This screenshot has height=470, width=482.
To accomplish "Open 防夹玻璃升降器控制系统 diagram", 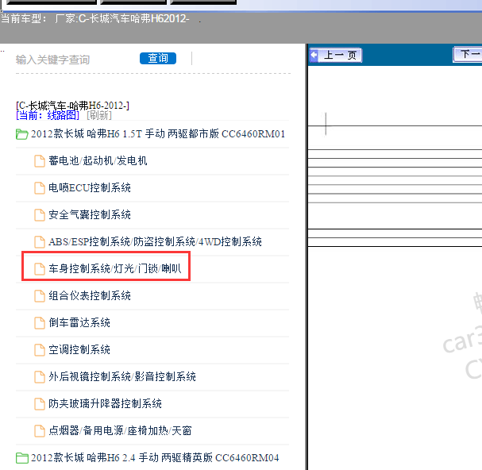I will tap(105, 404).
